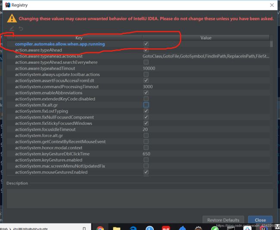Viewport: 280px width, 230px height.
Task: Select actionSystem.enableAbbreviations key text
Action: pos(49,93)
